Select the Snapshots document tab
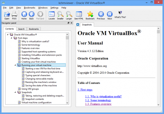 pos(87,25)
